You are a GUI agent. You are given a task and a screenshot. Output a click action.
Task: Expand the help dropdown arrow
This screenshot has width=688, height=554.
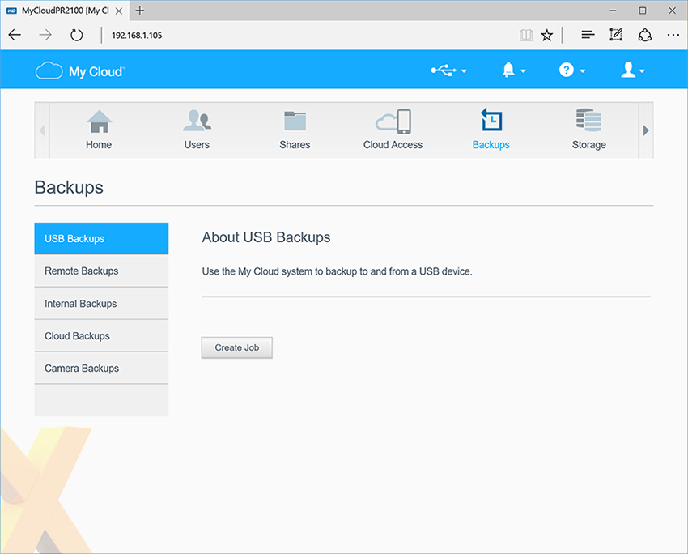(x=582, y=71)
